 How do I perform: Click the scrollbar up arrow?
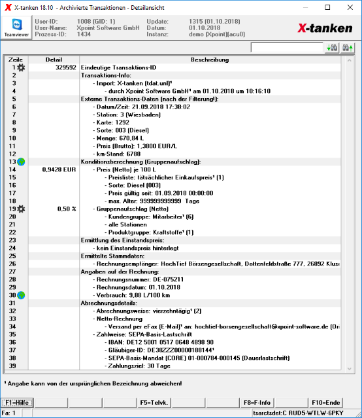pos(349,61)
